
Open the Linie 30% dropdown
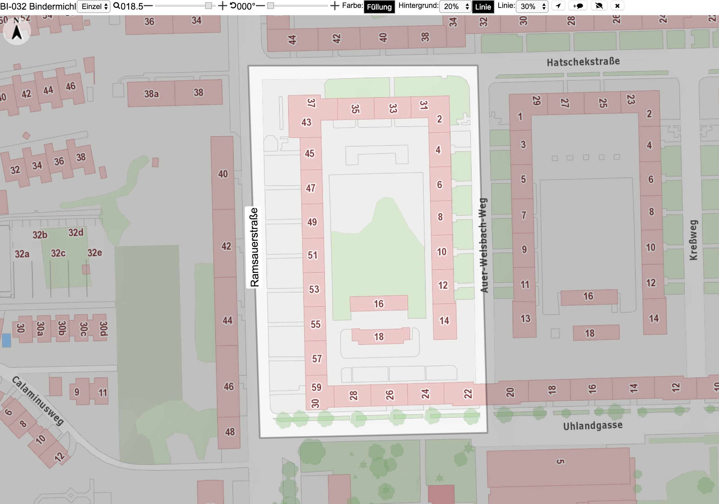(532, 6)
